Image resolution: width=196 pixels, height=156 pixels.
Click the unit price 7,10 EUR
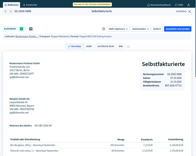148,145
